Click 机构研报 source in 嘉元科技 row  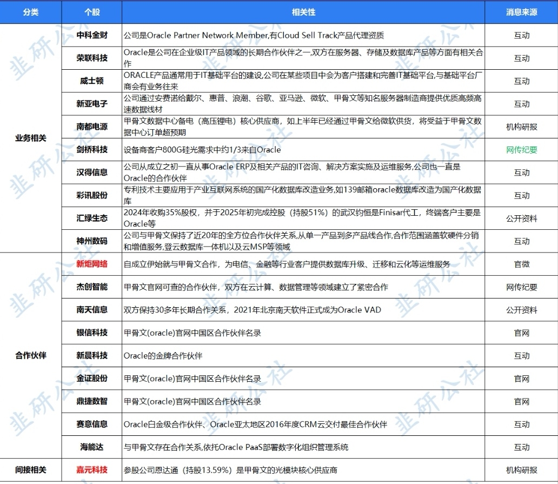click(x=521, y=470)
